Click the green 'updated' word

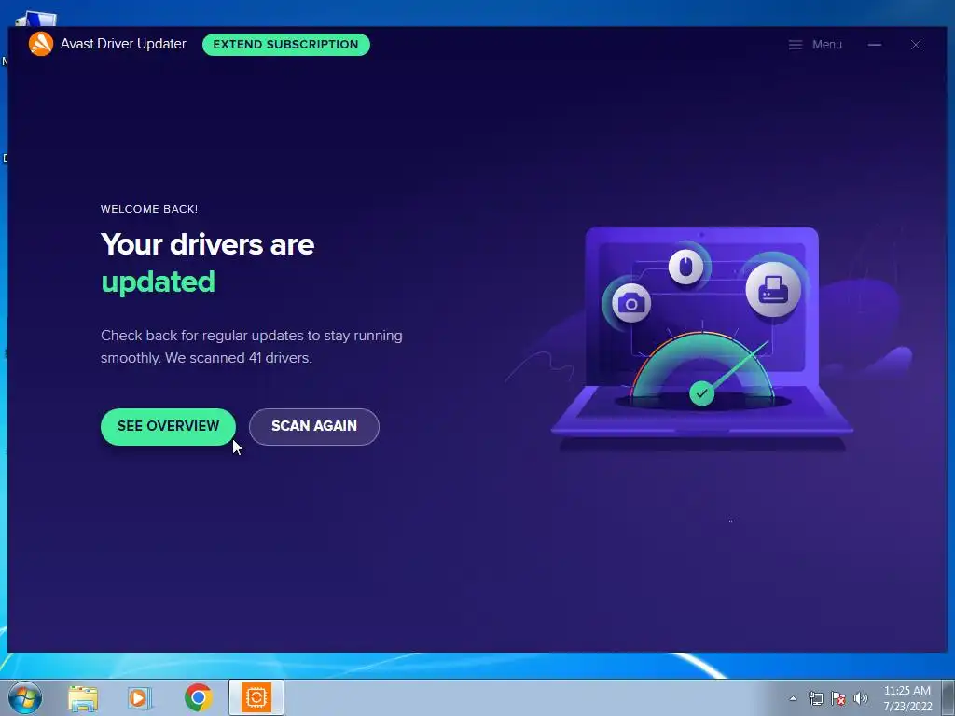(x=158, y=282)
